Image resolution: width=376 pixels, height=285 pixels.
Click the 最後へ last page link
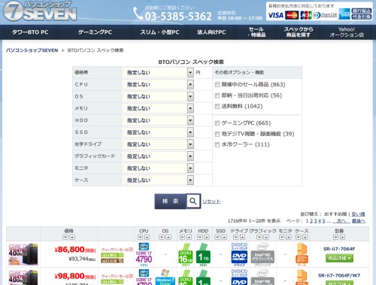tap(359, 221)
